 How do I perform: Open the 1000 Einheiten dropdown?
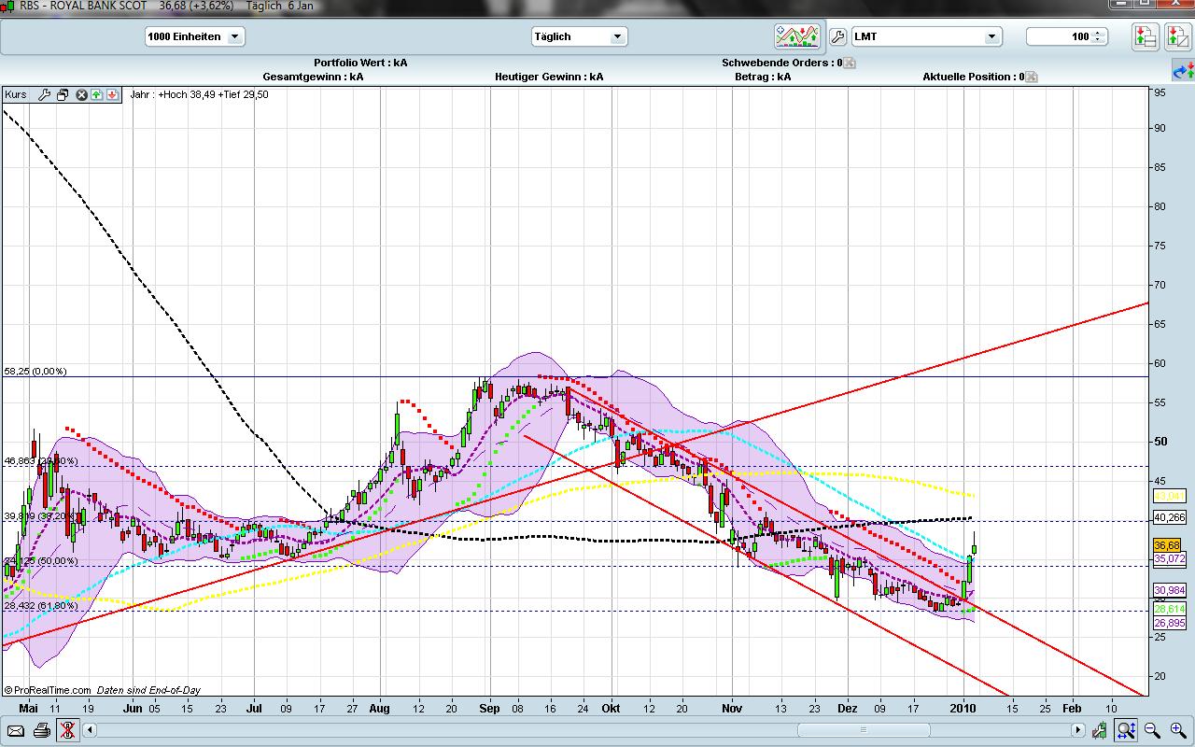click(194, 36)
